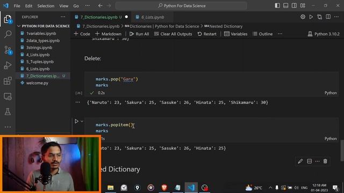This screenshot has width=344, height=193.
Task: Open editor title more actions
Action: point(336,17)
